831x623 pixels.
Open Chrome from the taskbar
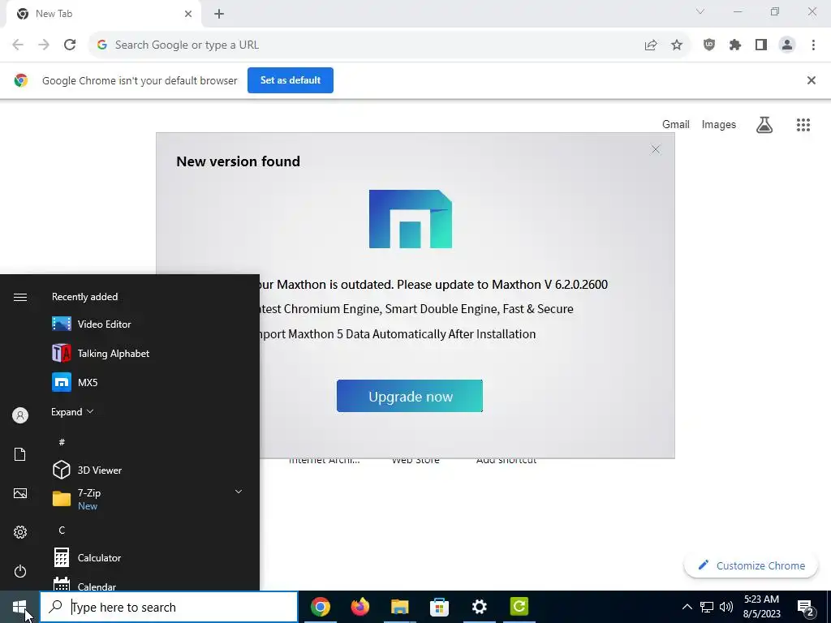(320, 607)
